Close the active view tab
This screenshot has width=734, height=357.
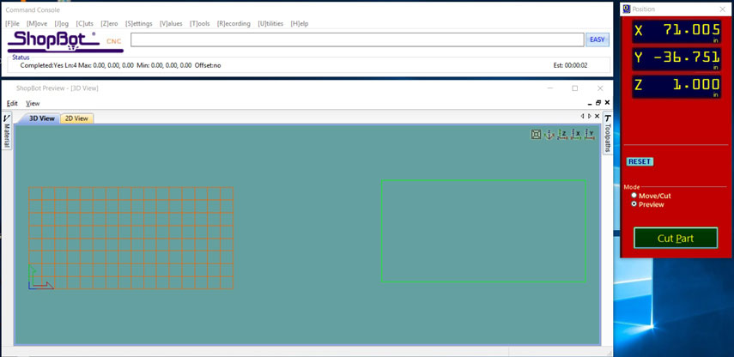pyautogui.click(x=597, y=116)
